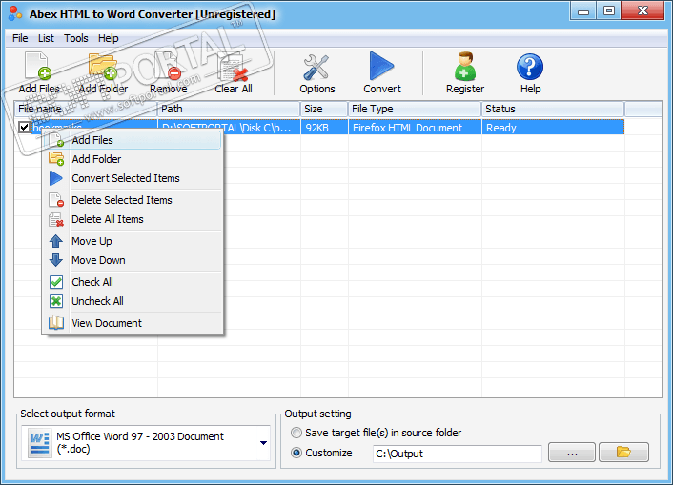Choose View Document in context menu

(x=133, y=323)
